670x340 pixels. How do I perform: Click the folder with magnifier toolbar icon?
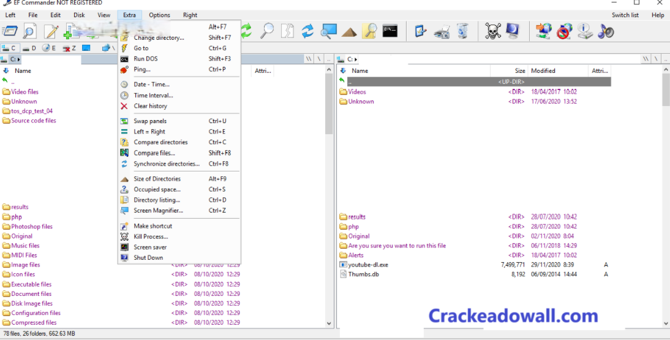pos(370,31)
